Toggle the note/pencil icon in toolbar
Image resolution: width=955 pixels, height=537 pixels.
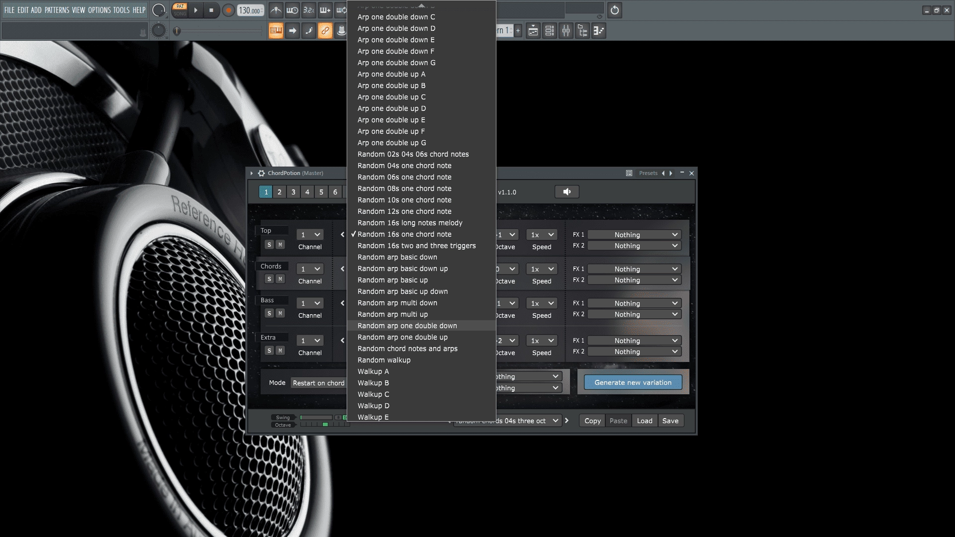[309, 31]
